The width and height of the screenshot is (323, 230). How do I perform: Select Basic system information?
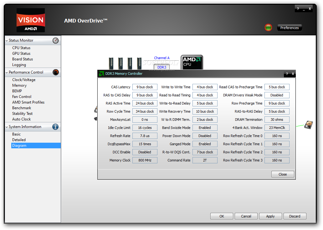[x=16, y=134]
